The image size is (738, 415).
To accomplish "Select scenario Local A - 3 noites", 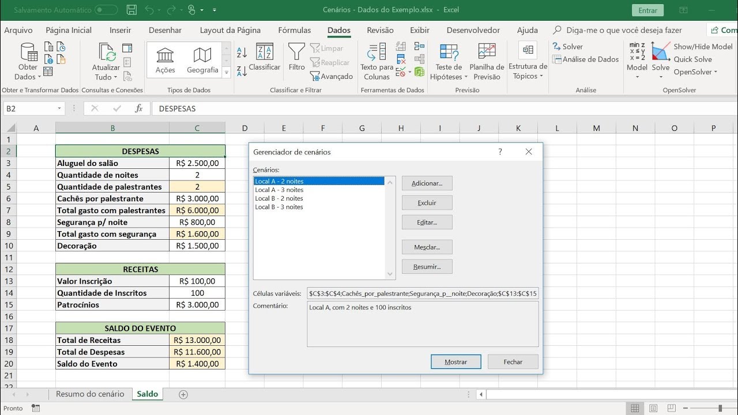I will (x=319, y=190).
